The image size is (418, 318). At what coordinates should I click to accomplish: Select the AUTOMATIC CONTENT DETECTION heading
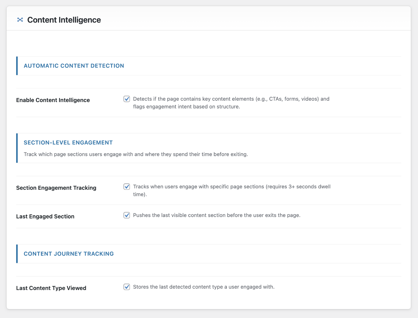click(x=74, y=66)
